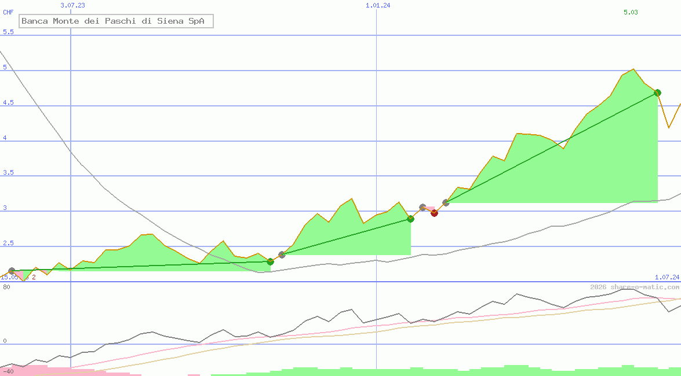Viewport: 681px width, 376px height.
Task: Select the 3.07.23 date label
Action: [72, 5]
